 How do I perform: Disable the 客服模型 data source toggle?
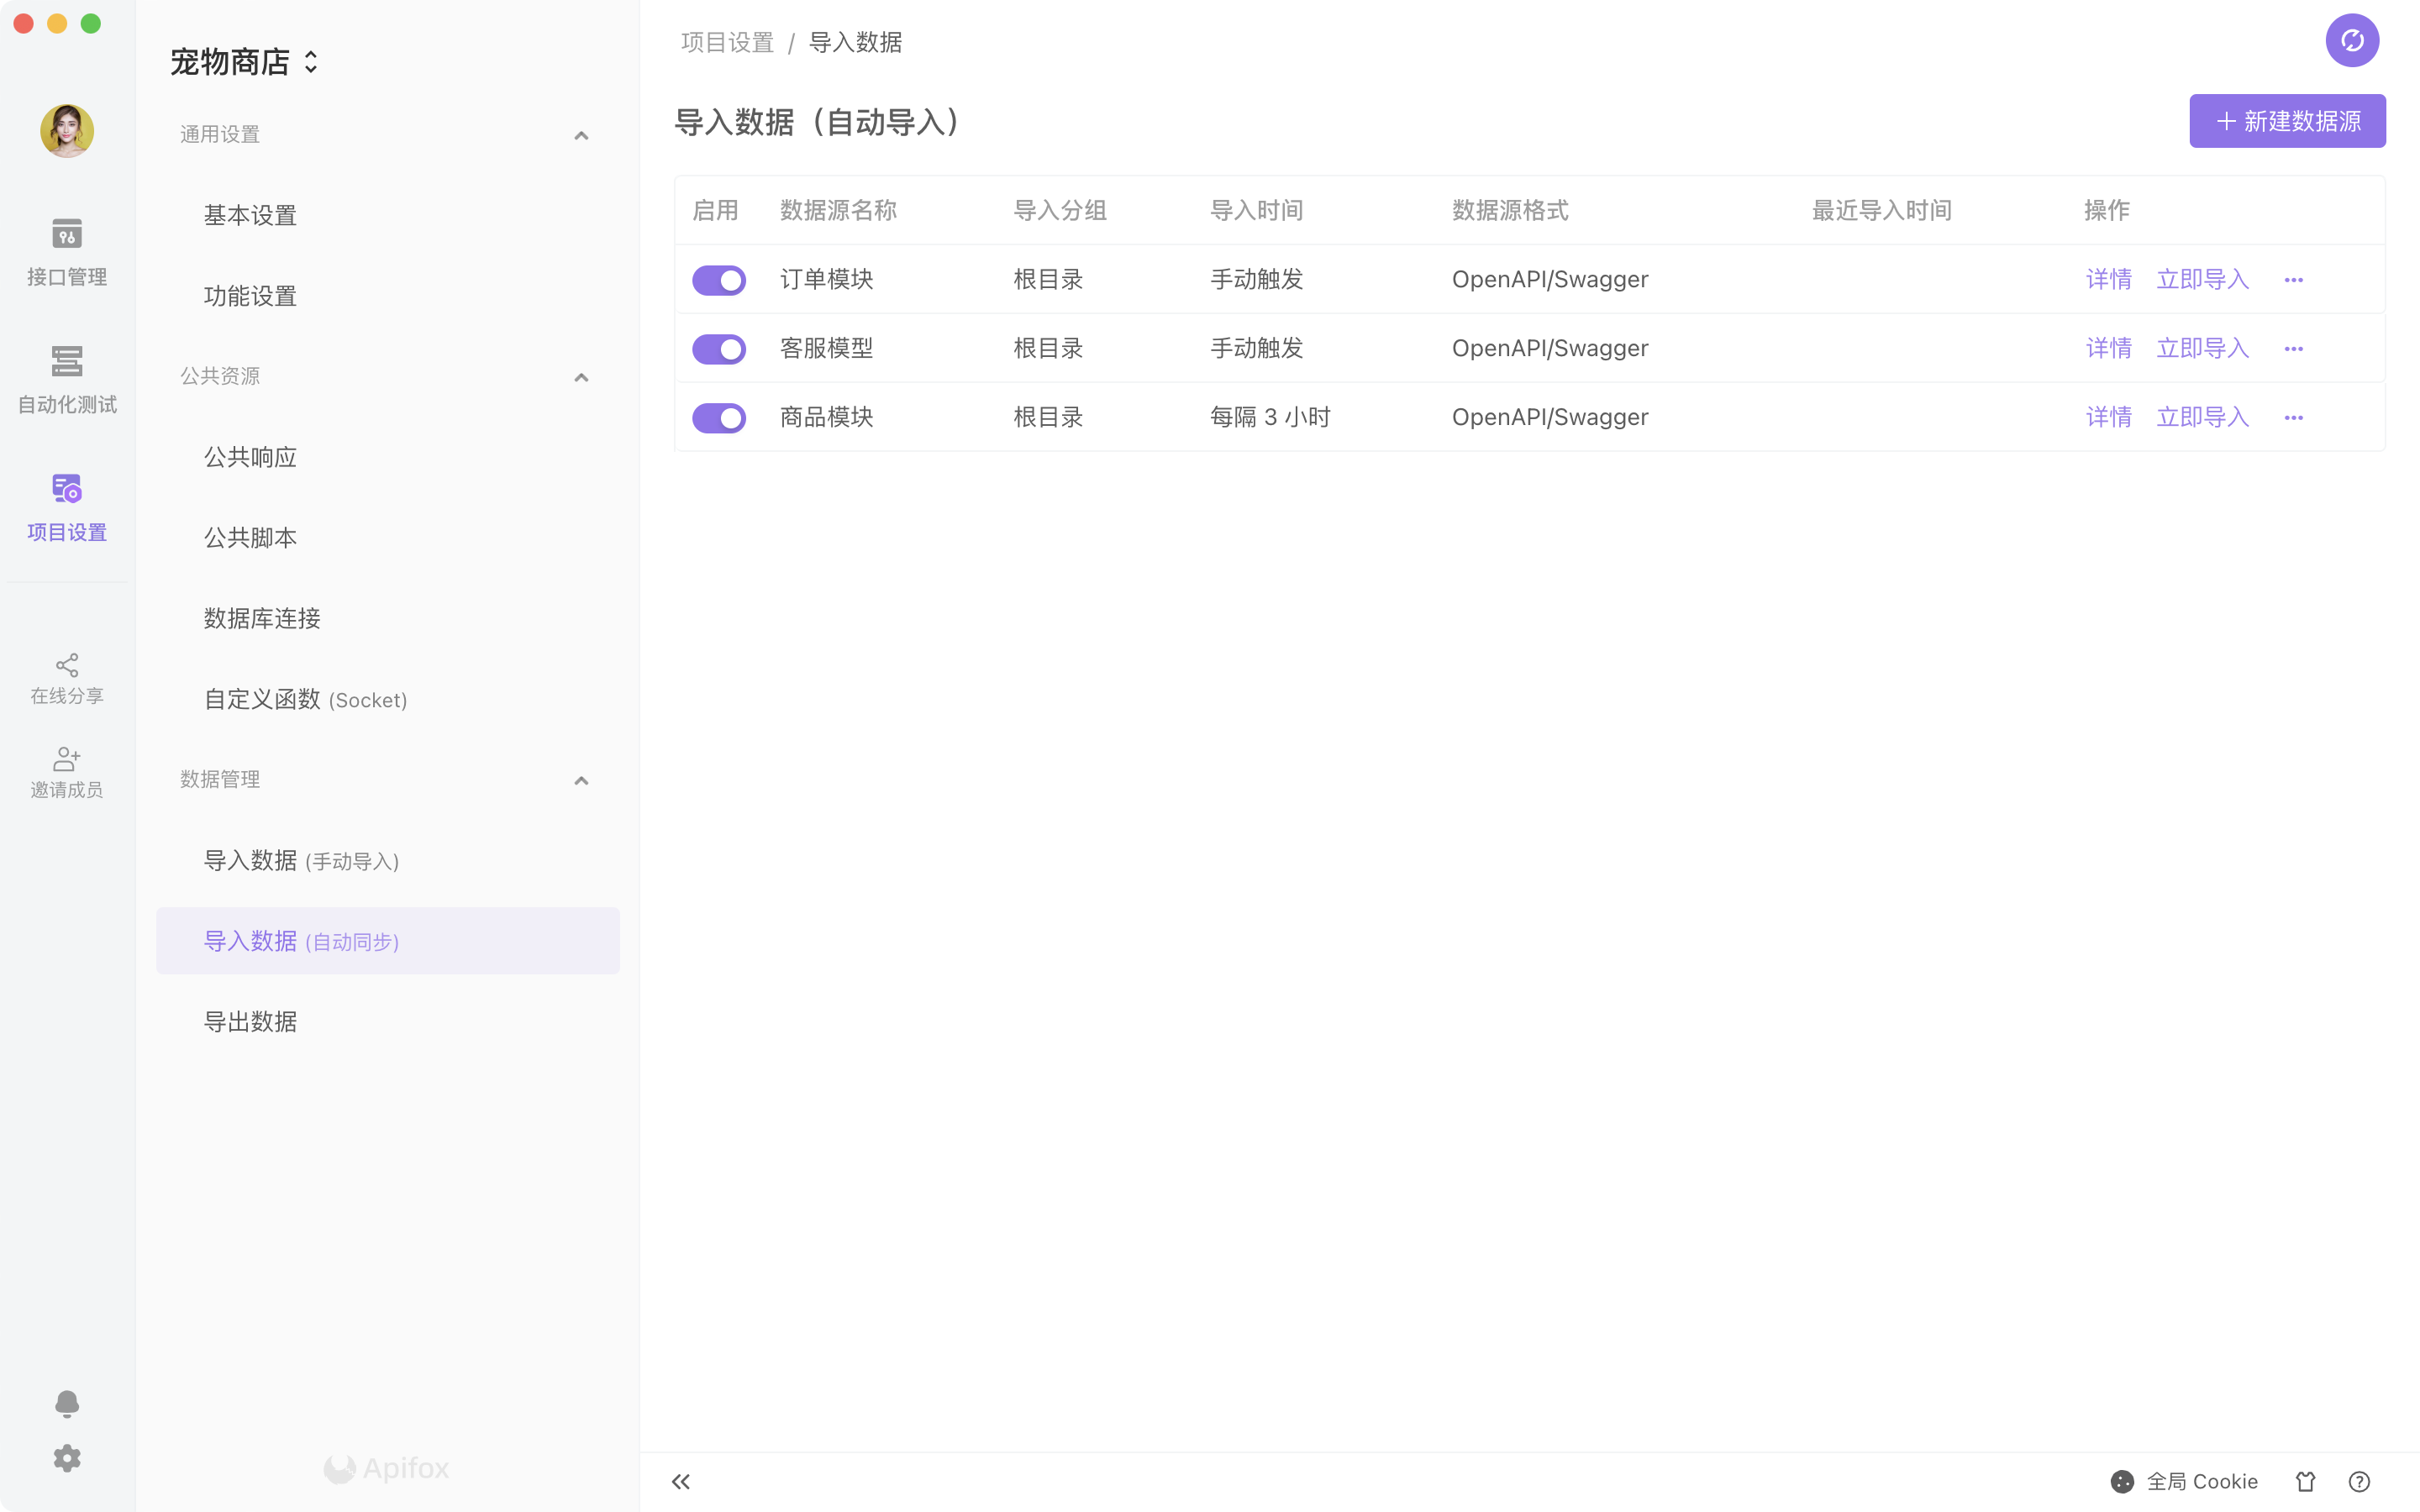pos(719,349)
